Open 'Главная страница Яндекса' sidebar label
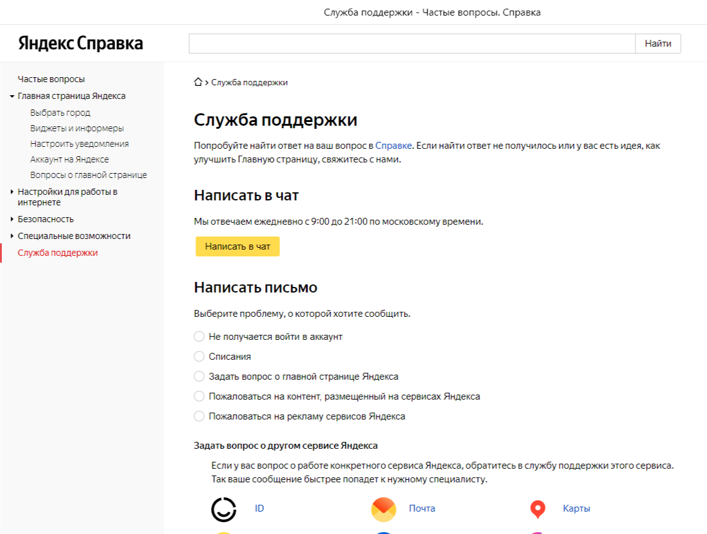Image resolution: width=707 pixels, height=534 pixels. pyautogui.click(x=72, y=96)
